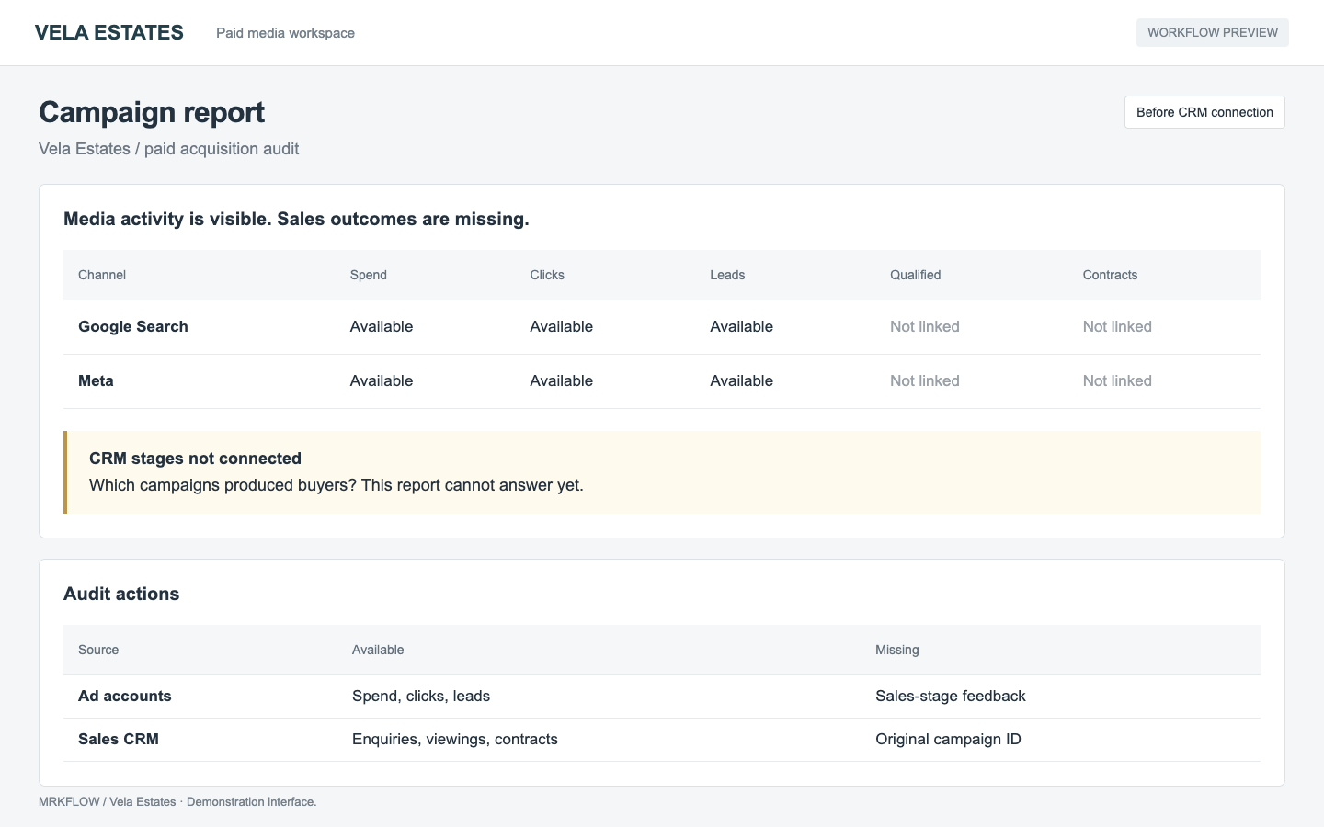Image resolution: width=1324 pixels, height=827 pixels.
Task: Select the Spend column header
Action: tap(369, 275)
